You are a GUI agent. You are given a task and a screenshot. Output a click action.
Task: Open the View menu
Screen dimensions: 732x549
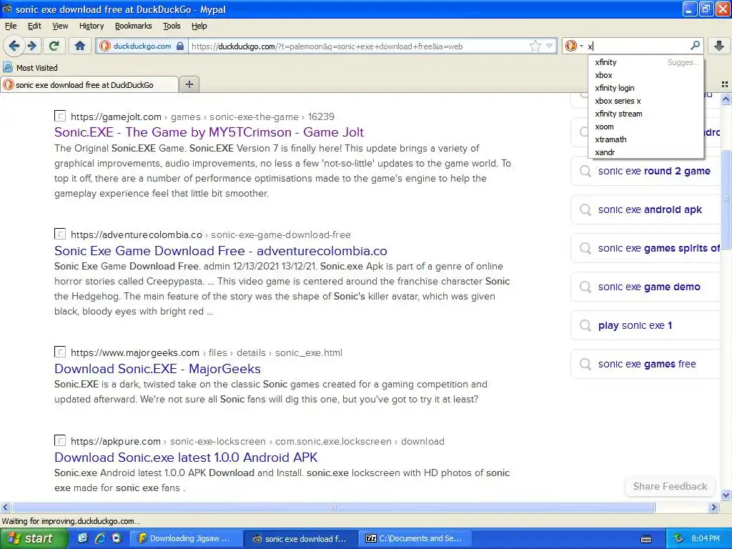coord(60,26)
